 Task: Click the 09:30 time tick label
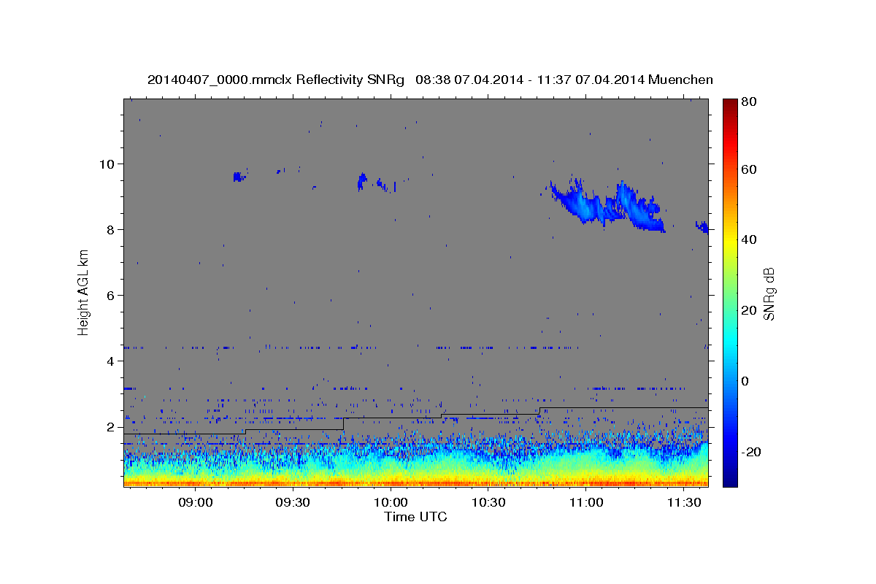[293, 503]
